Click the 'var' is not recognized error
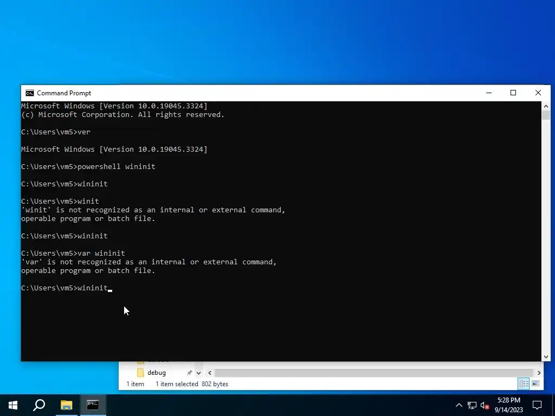This screenshot has width=555, height=416. (149, 266)
